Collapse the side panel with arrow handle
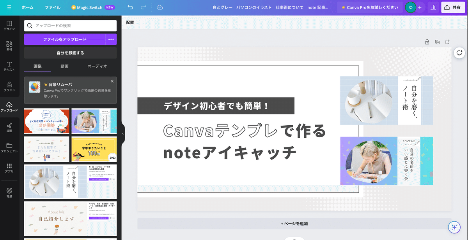The width and height of the screenshot is (468, 240). [x=123, y=133]
